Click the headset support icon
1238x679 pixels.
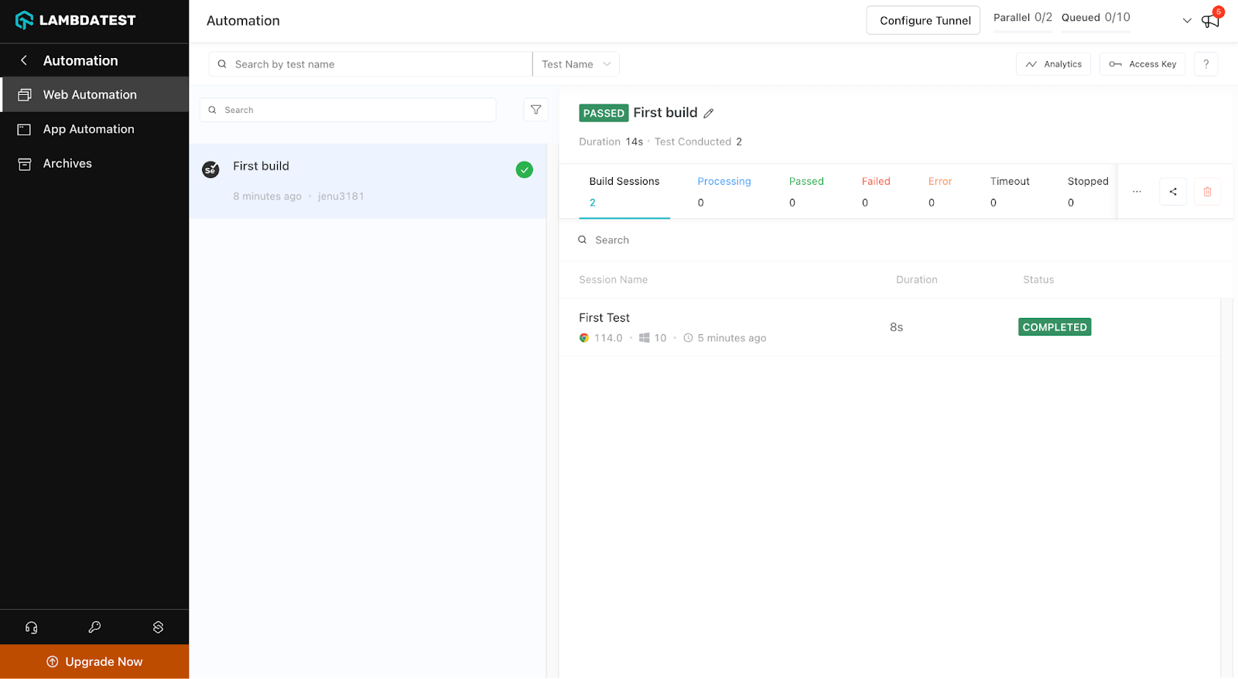pyautogui.click(x=32, y=627)
